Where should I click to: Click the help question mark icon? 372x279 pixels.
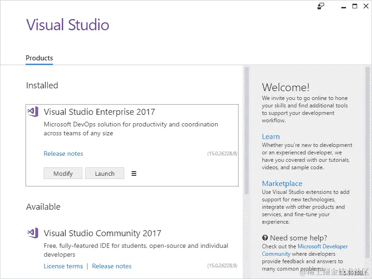pyautogui.click(x=265, y=238)
